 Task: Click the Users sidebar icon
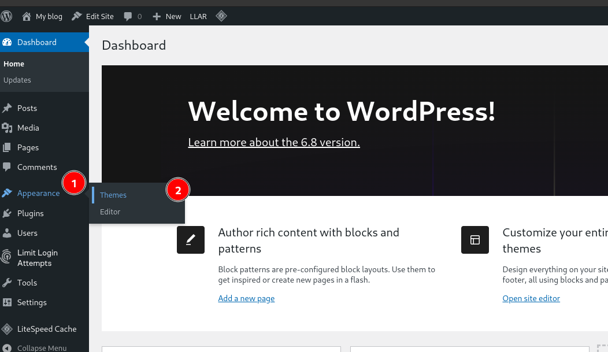coord(9,233)
